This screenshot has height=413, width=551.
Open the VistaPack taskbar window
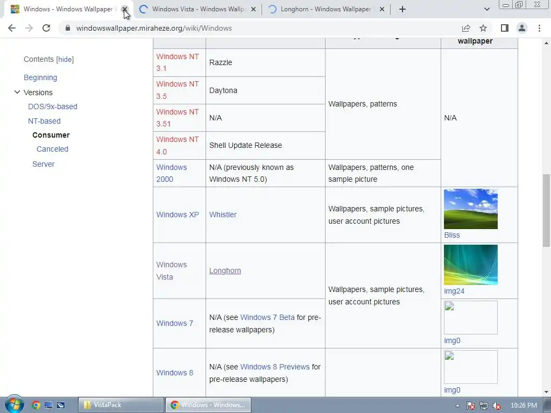[x=121, y=405]
